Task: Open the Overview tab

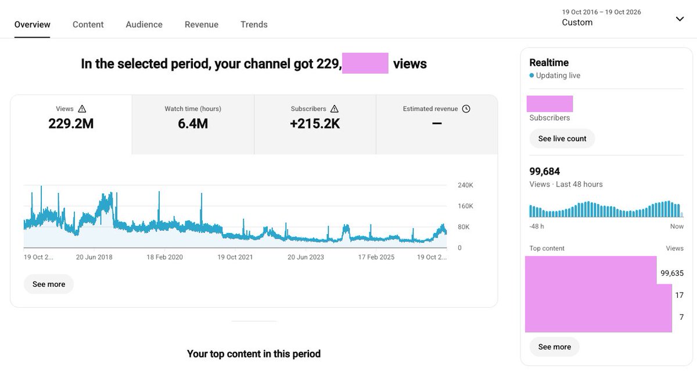Action: click(x=33, y=24)
